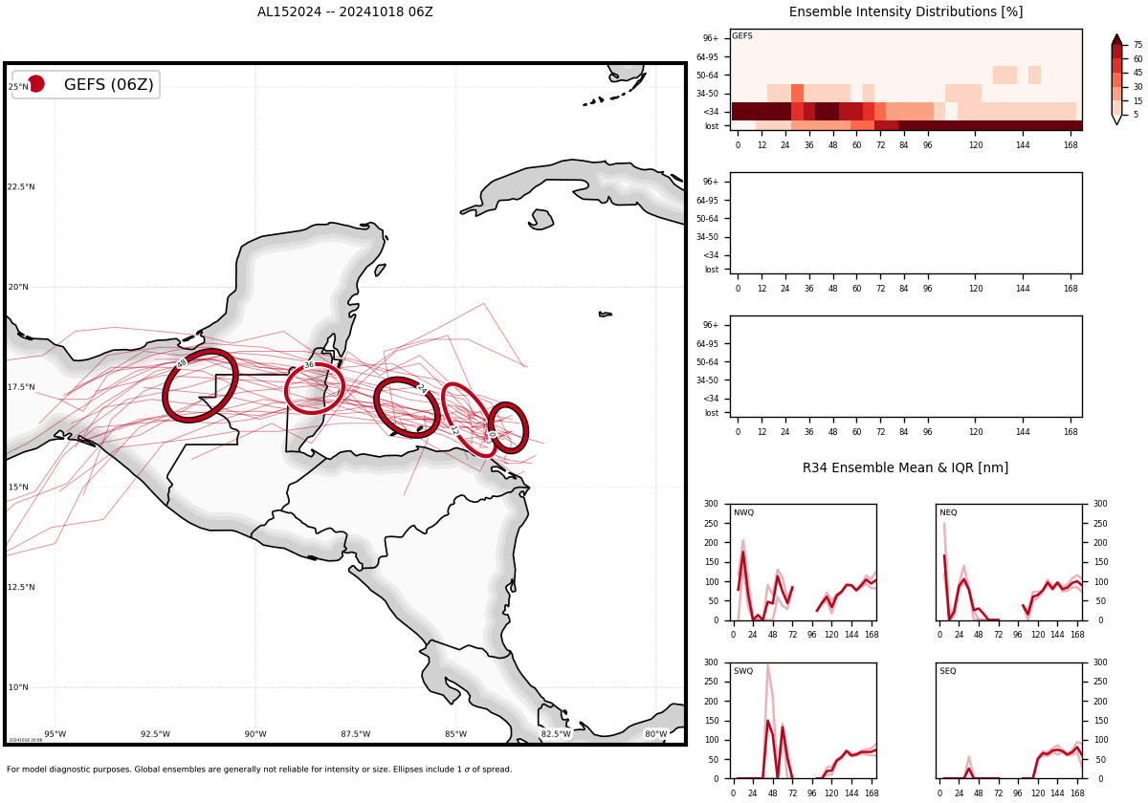Click the NEQ line plot area

(x=1009, y=562)
